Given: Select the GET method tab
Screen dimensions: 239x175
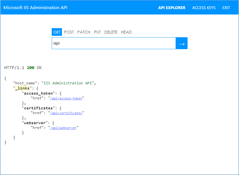Looking at the screenshot, I should (x=57, y=32).
